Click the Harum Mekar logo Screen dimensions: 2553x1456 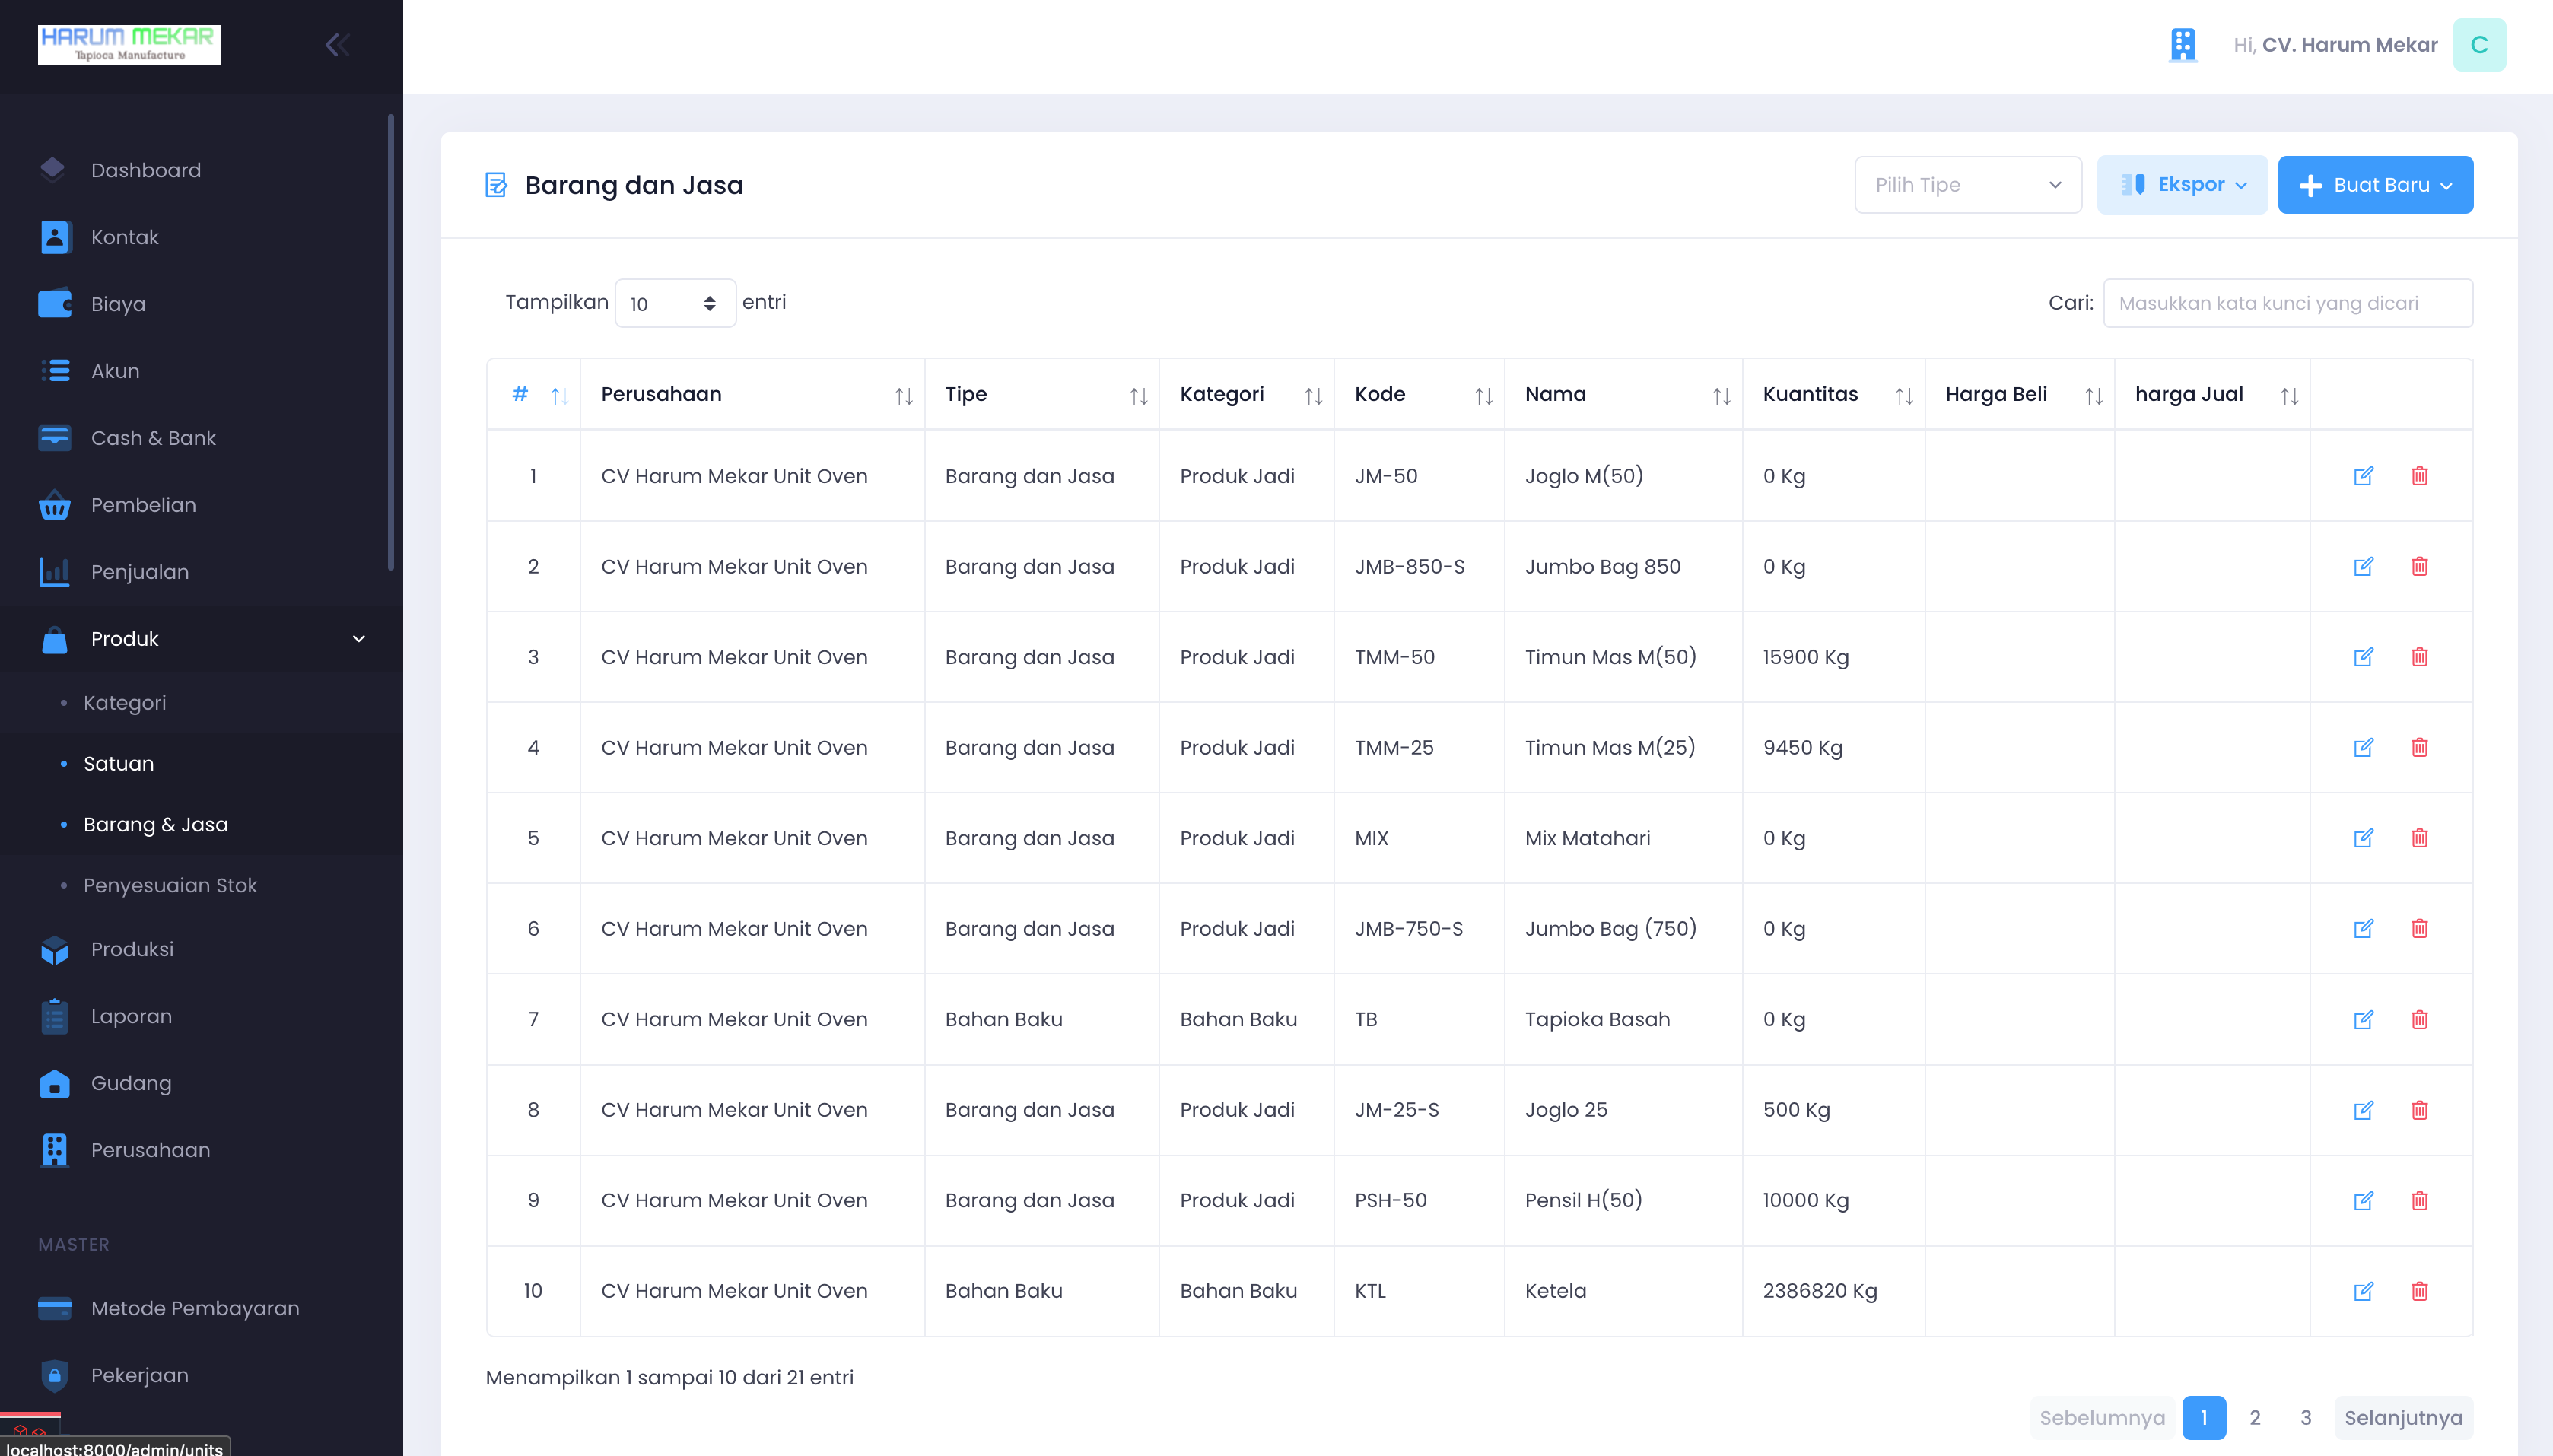(x=129, y=45)
